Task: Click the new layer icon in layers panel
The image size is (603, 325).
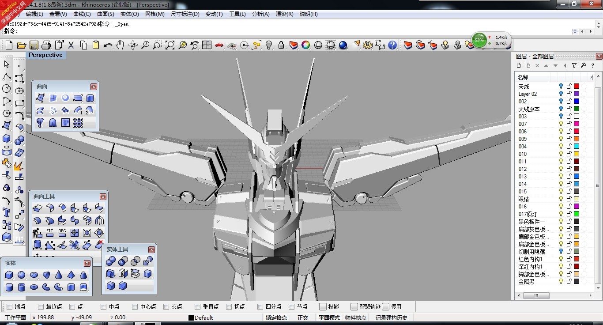Action: [x=519, y=65]
